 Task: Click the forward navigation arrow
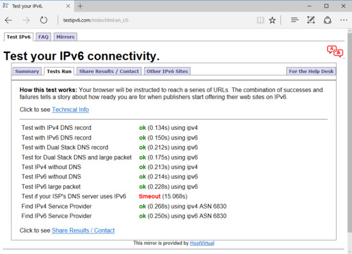26,20
